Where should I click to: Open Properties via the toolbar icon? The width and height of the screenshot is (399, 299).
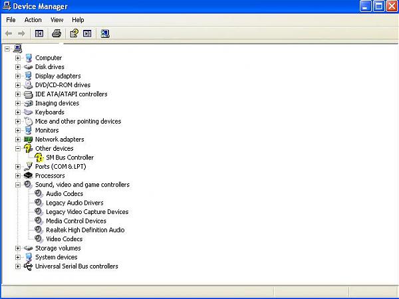[x=74, y=33]
